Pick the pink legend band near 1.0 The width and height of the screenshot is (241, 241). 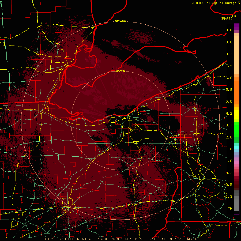[x=236, y=162]
